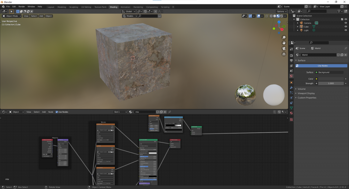Open the Material properties tab icon
The image size is (349, 189).
click(291, 113)
